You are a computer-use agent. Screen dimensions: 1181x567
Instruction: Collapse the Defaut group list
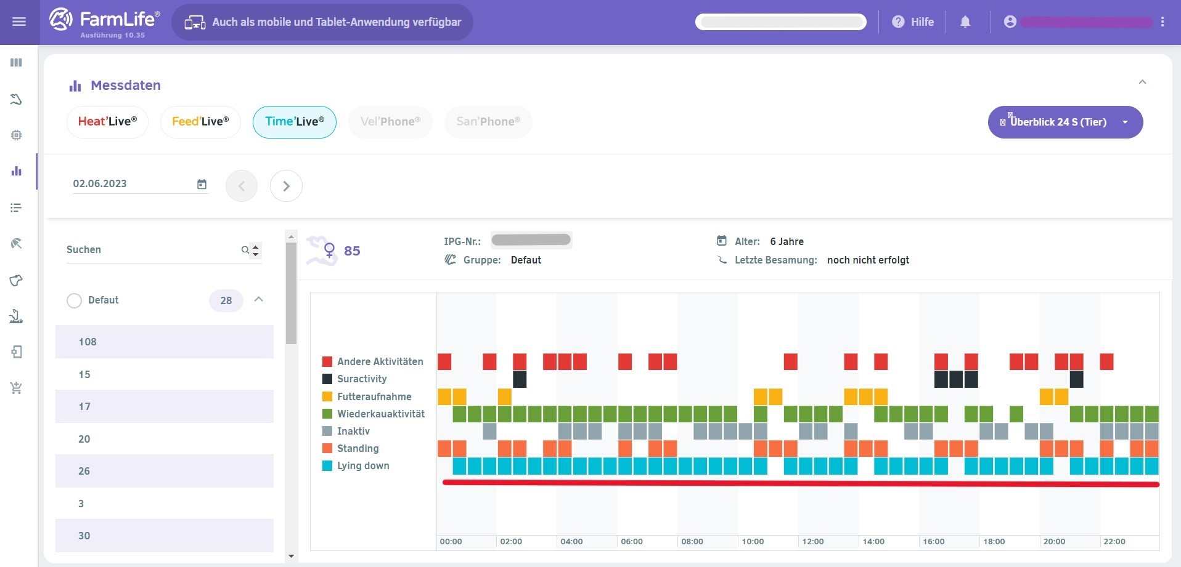pyautogui.click(x=259, y=300)
